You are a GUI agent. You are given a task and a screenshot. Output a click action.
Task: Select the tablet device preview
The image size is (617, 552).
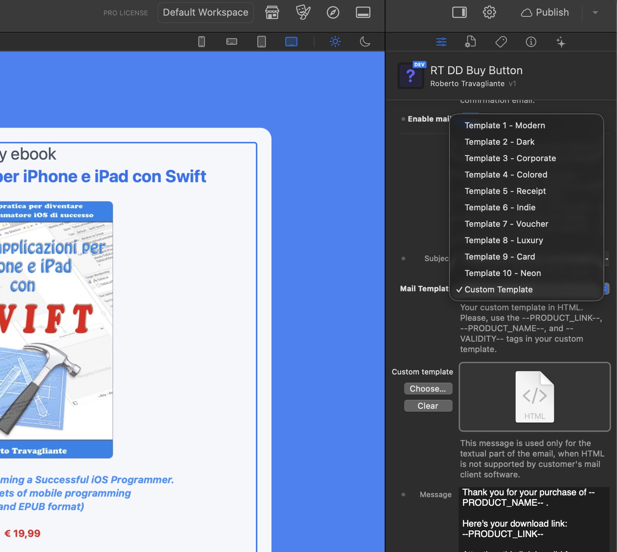click(261, 41)
